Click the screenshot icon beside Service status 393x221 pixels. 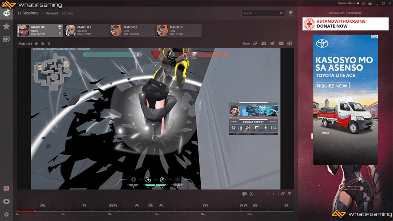[364, 3]
